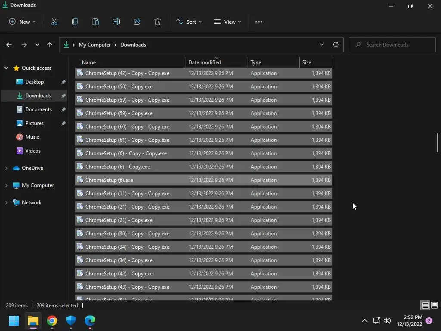Select ChromeSetup (6) - Copy.exe
The image size is (441, 331).
[204, 167]
